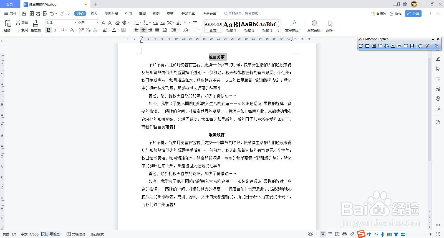Click eye protection mode icon in status bar
This screenshot has height=238, width=444.
[311, 234]
